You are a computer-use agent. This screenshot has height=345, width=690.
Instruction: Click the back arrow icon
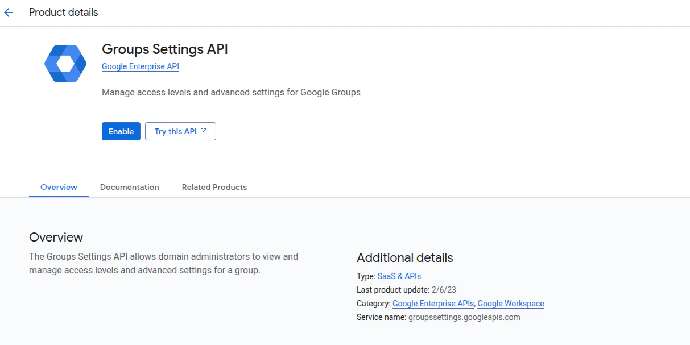pyautogui.click(x=9, y=13)
